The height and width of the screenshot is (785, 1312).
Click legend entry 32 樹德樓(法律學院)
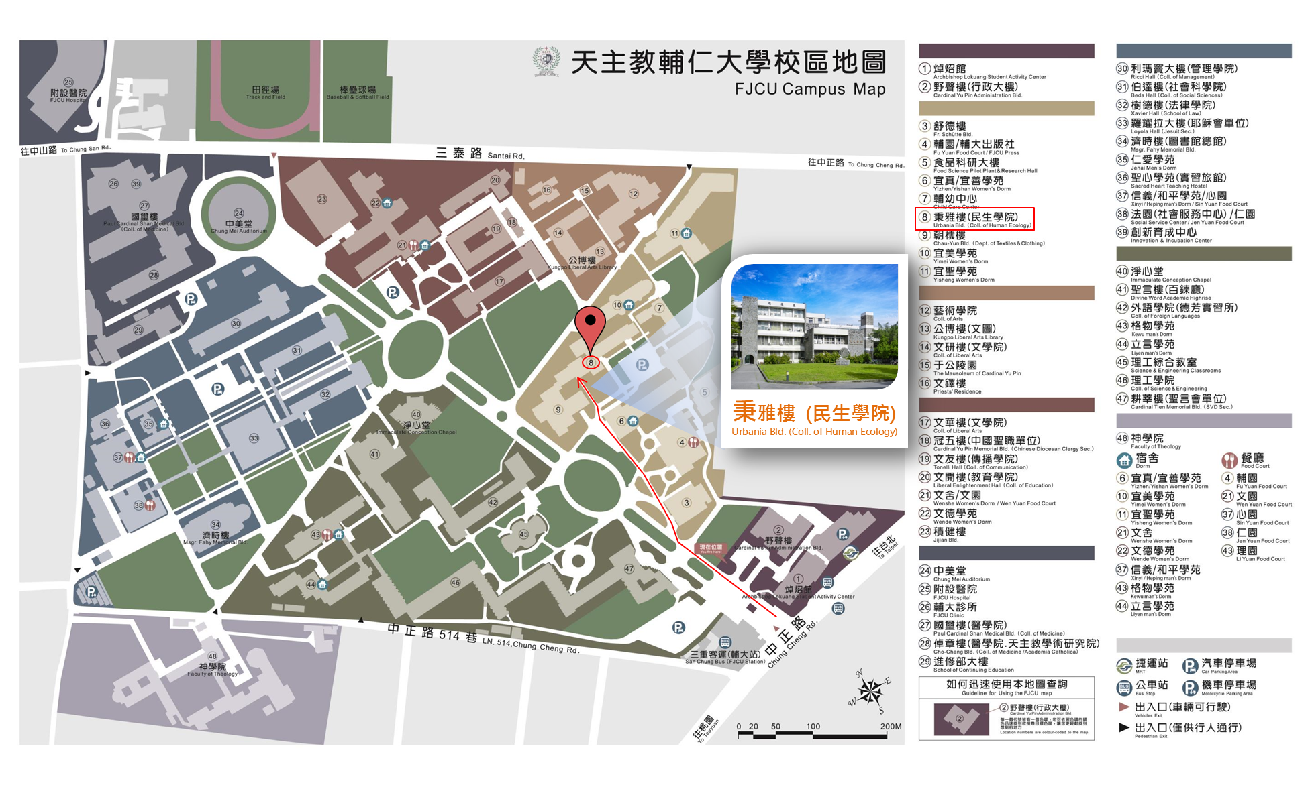1166,107
